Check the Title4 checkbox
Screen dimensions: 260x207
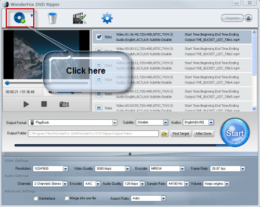[x=99, y=79]
